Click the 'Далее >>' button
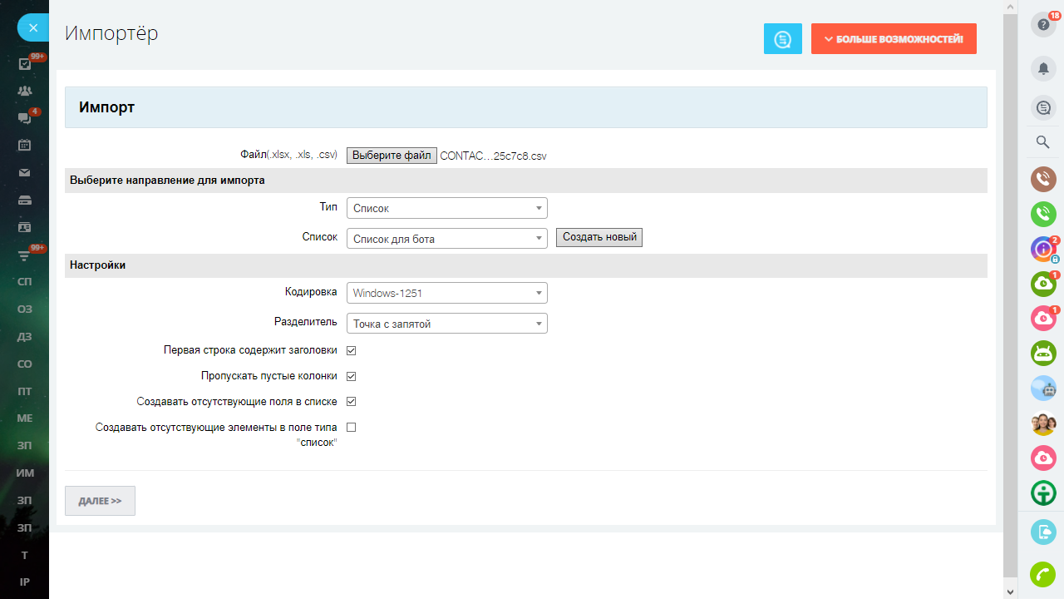Image resolution: width=1064 pixels, height=599 pixels. click(100, 501)
